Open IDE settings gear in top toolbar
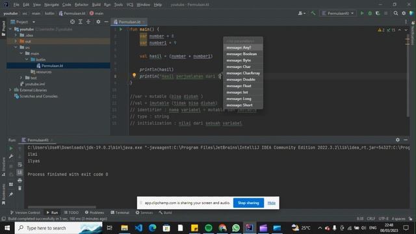The image size is (416, 234). pos(404,13)
